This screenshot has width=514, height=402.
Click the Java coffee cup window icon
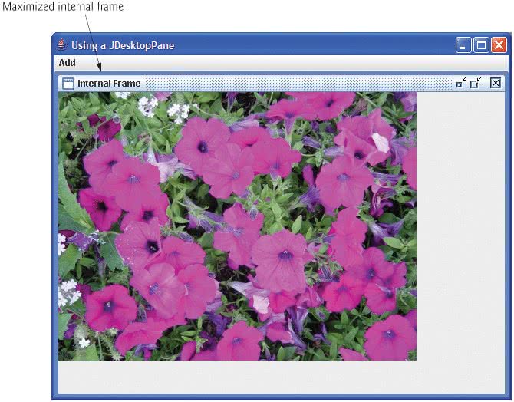click(61, 45)
